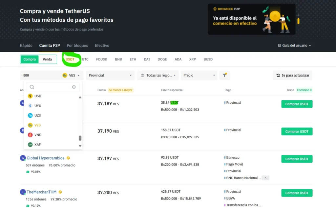The width and height of the screenshot is (336, 208).
Task: Focus the currency search input field
Action: (x=53, y=87)
